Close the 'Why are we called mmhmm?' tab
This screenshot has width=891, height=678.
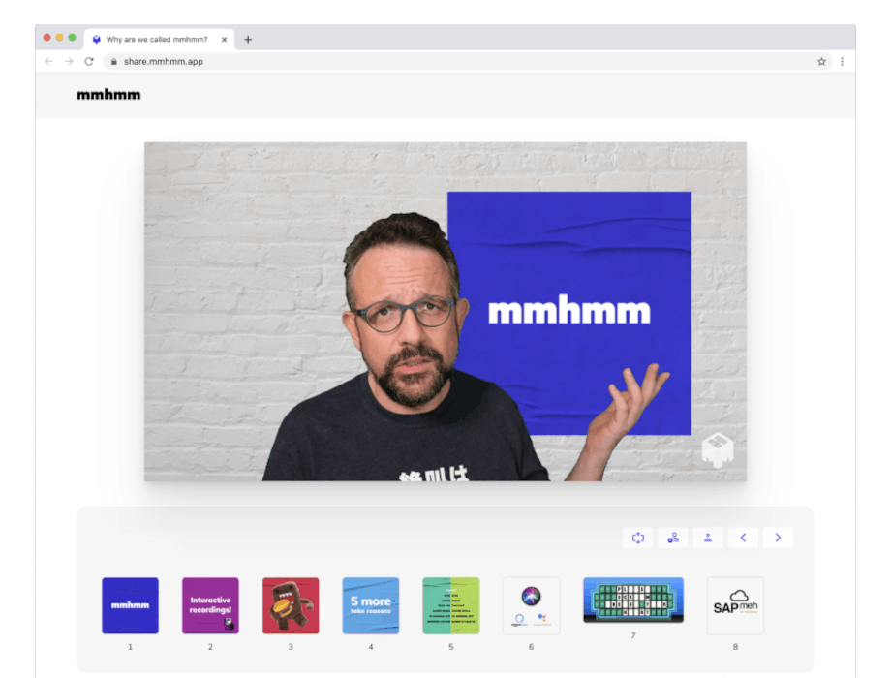225,39
